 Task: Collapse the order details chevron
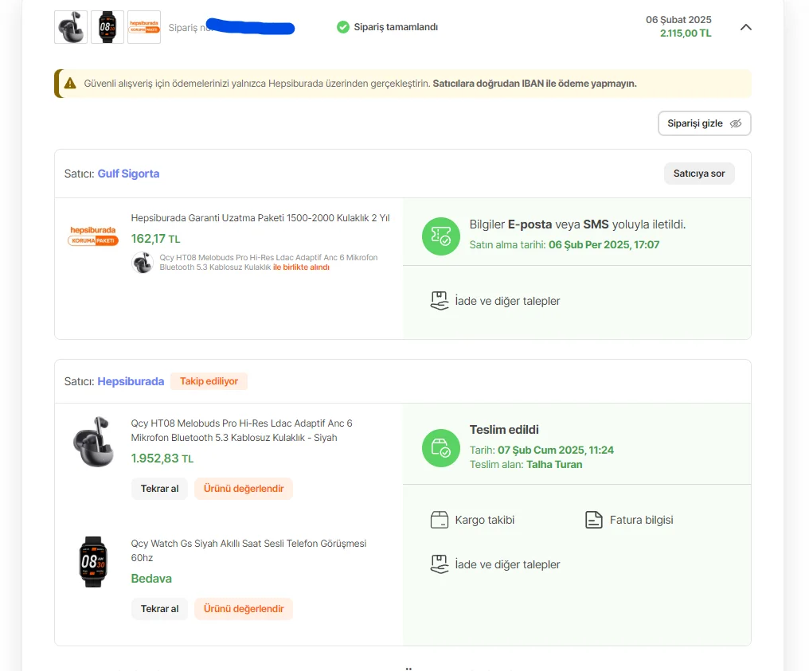point(745,27)
